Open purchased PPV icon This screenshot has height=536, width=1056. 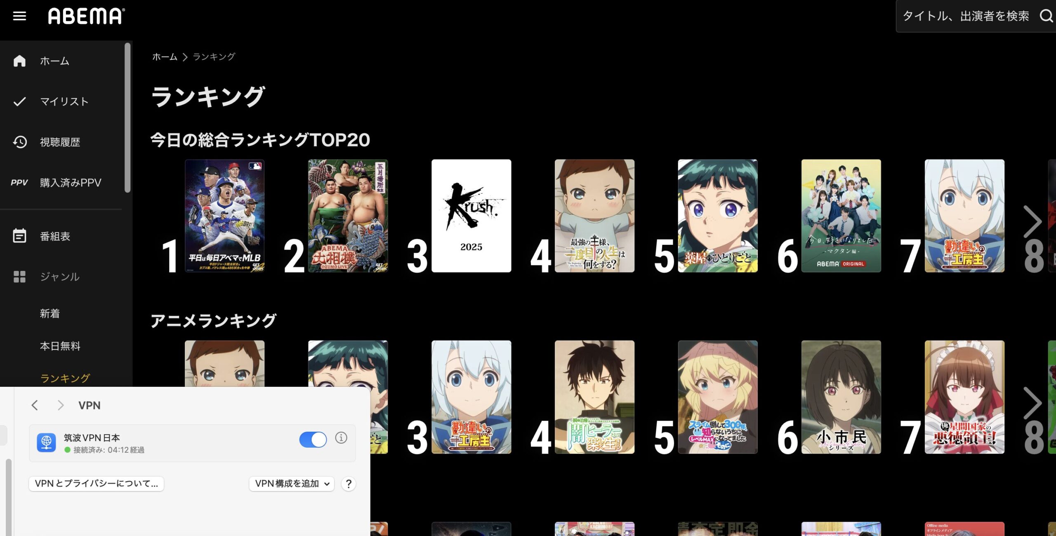click(19, 182)
